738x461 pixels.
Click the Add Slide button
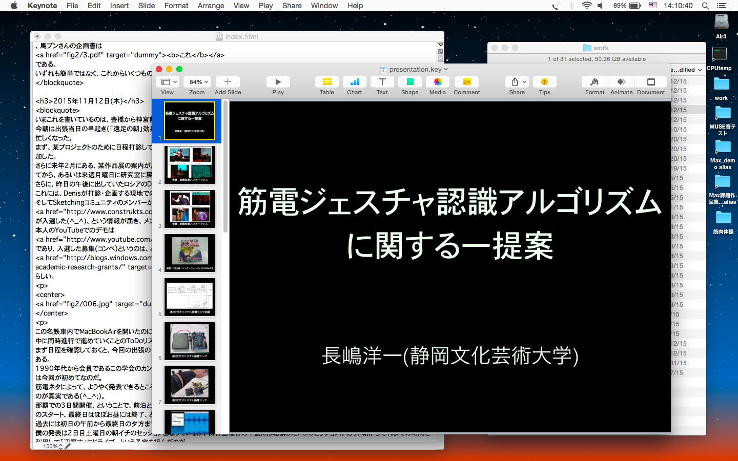[228, 82]
